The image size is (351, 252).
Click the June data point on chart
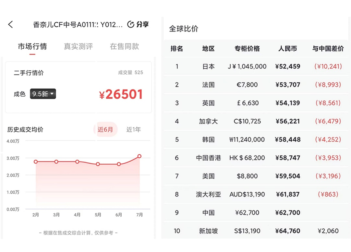tap(119, 164)
